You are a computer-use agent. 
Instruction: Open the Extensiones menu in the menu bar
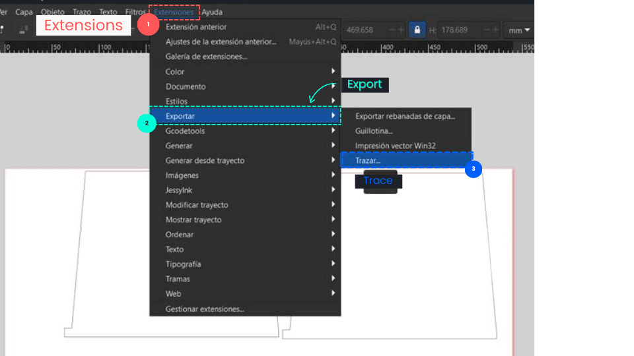174,12
